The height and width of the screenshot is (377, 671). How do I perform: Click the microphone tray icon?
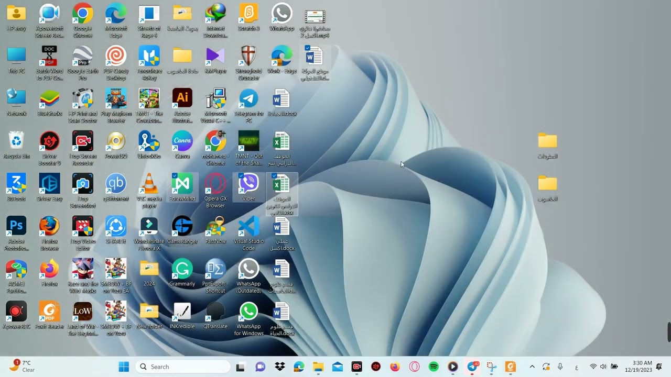pos(560,367)
